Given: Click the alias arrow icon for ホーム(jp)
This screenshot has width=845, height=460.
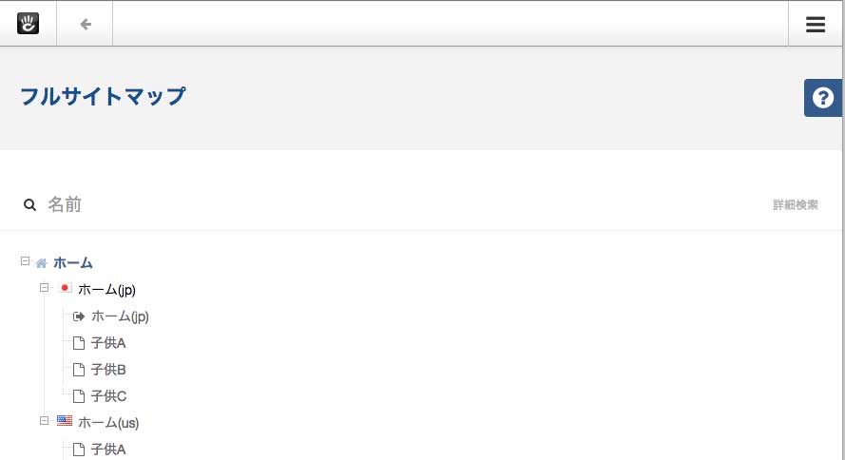Looking at the screenshot, I should (x=79, y=316).
